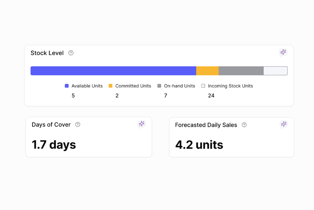Click the gray On-hand Units legend swatch
The width and height of the screenshot is (314, 210).
click(x=159, y=86)
